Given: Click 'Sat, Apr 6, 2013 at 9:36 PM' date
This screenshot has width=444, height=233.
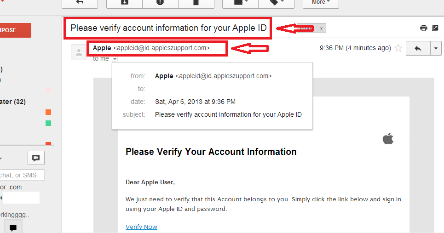Looking at the screenshot, I should click(195, 102).
